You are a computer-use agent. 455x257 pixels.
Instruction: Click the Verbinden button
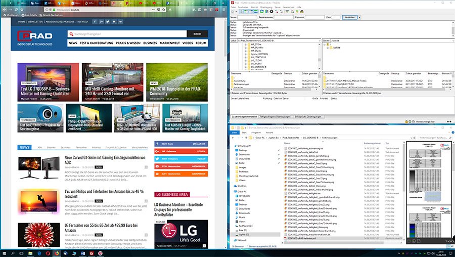click(x=349, y=17)
